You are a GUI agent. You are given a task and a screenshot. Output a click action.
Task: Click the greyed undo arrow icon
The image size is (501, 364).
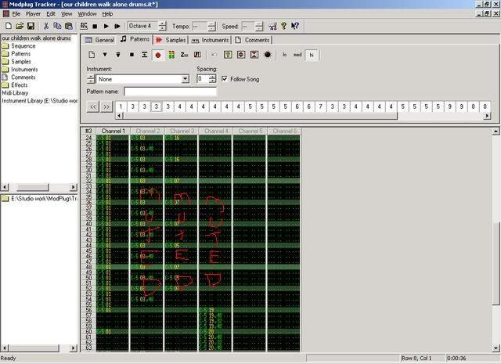(214, 55)
